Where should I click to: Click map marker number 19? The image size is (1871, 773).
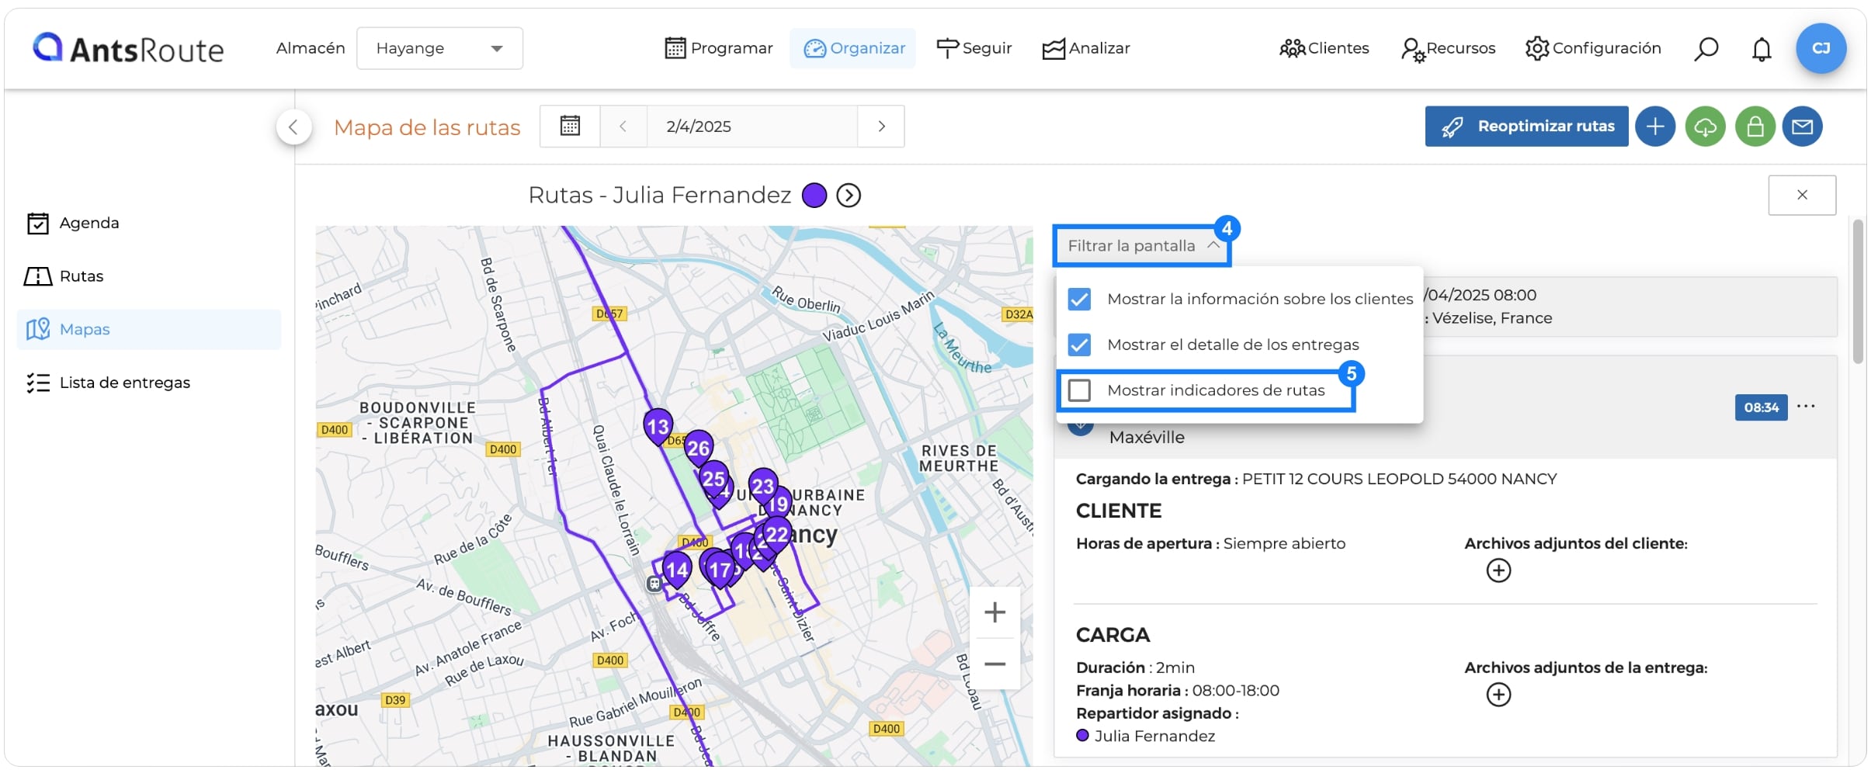point(779,504)
